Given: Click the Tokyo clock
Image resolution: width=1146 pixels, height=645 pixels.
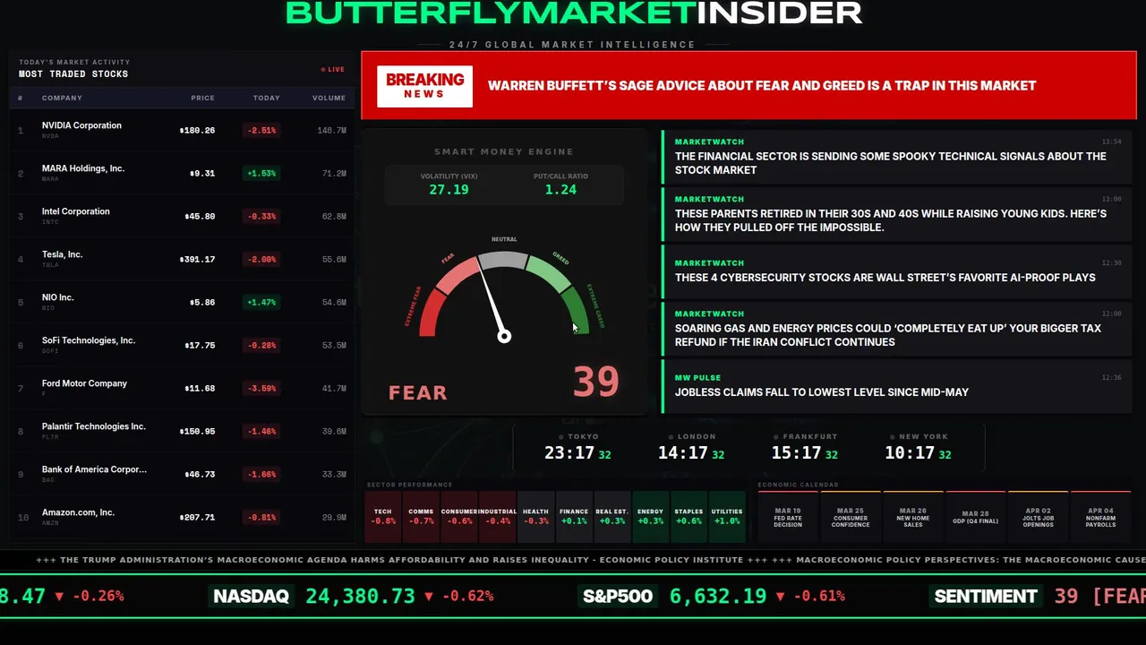Looking at the screenshot, I should click(577, 447).
